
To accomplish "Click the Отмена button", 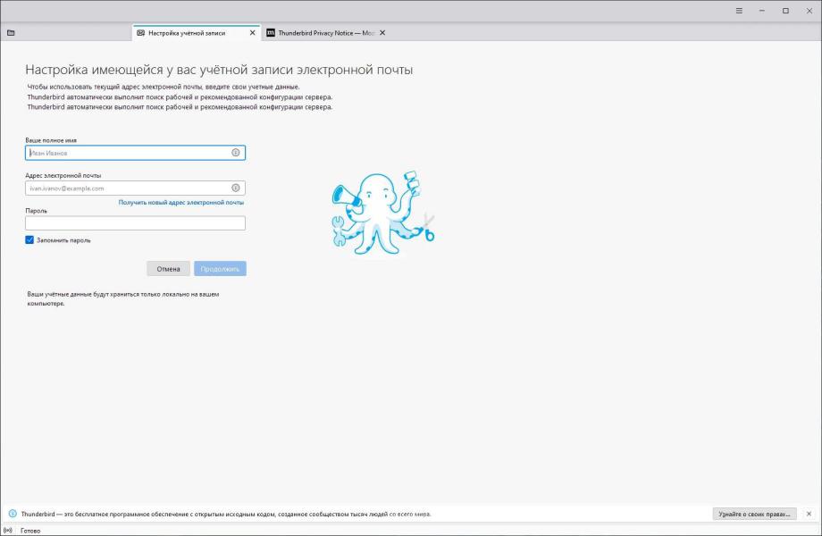I will click(x=168, y=269).
